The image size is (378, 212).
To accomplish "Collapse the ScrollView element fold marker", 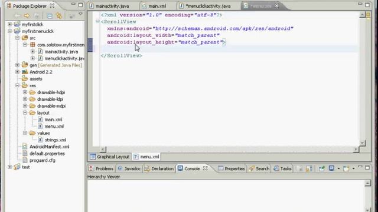I will tap(97, 22).
